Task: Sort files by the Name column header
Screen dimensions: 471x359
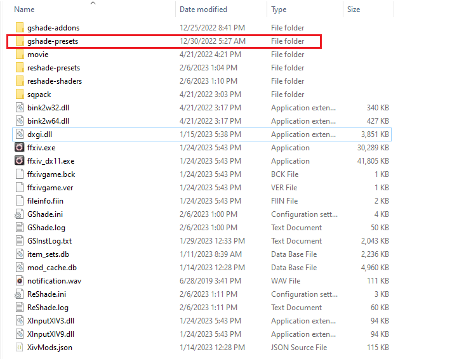Action: click(24, 10)
